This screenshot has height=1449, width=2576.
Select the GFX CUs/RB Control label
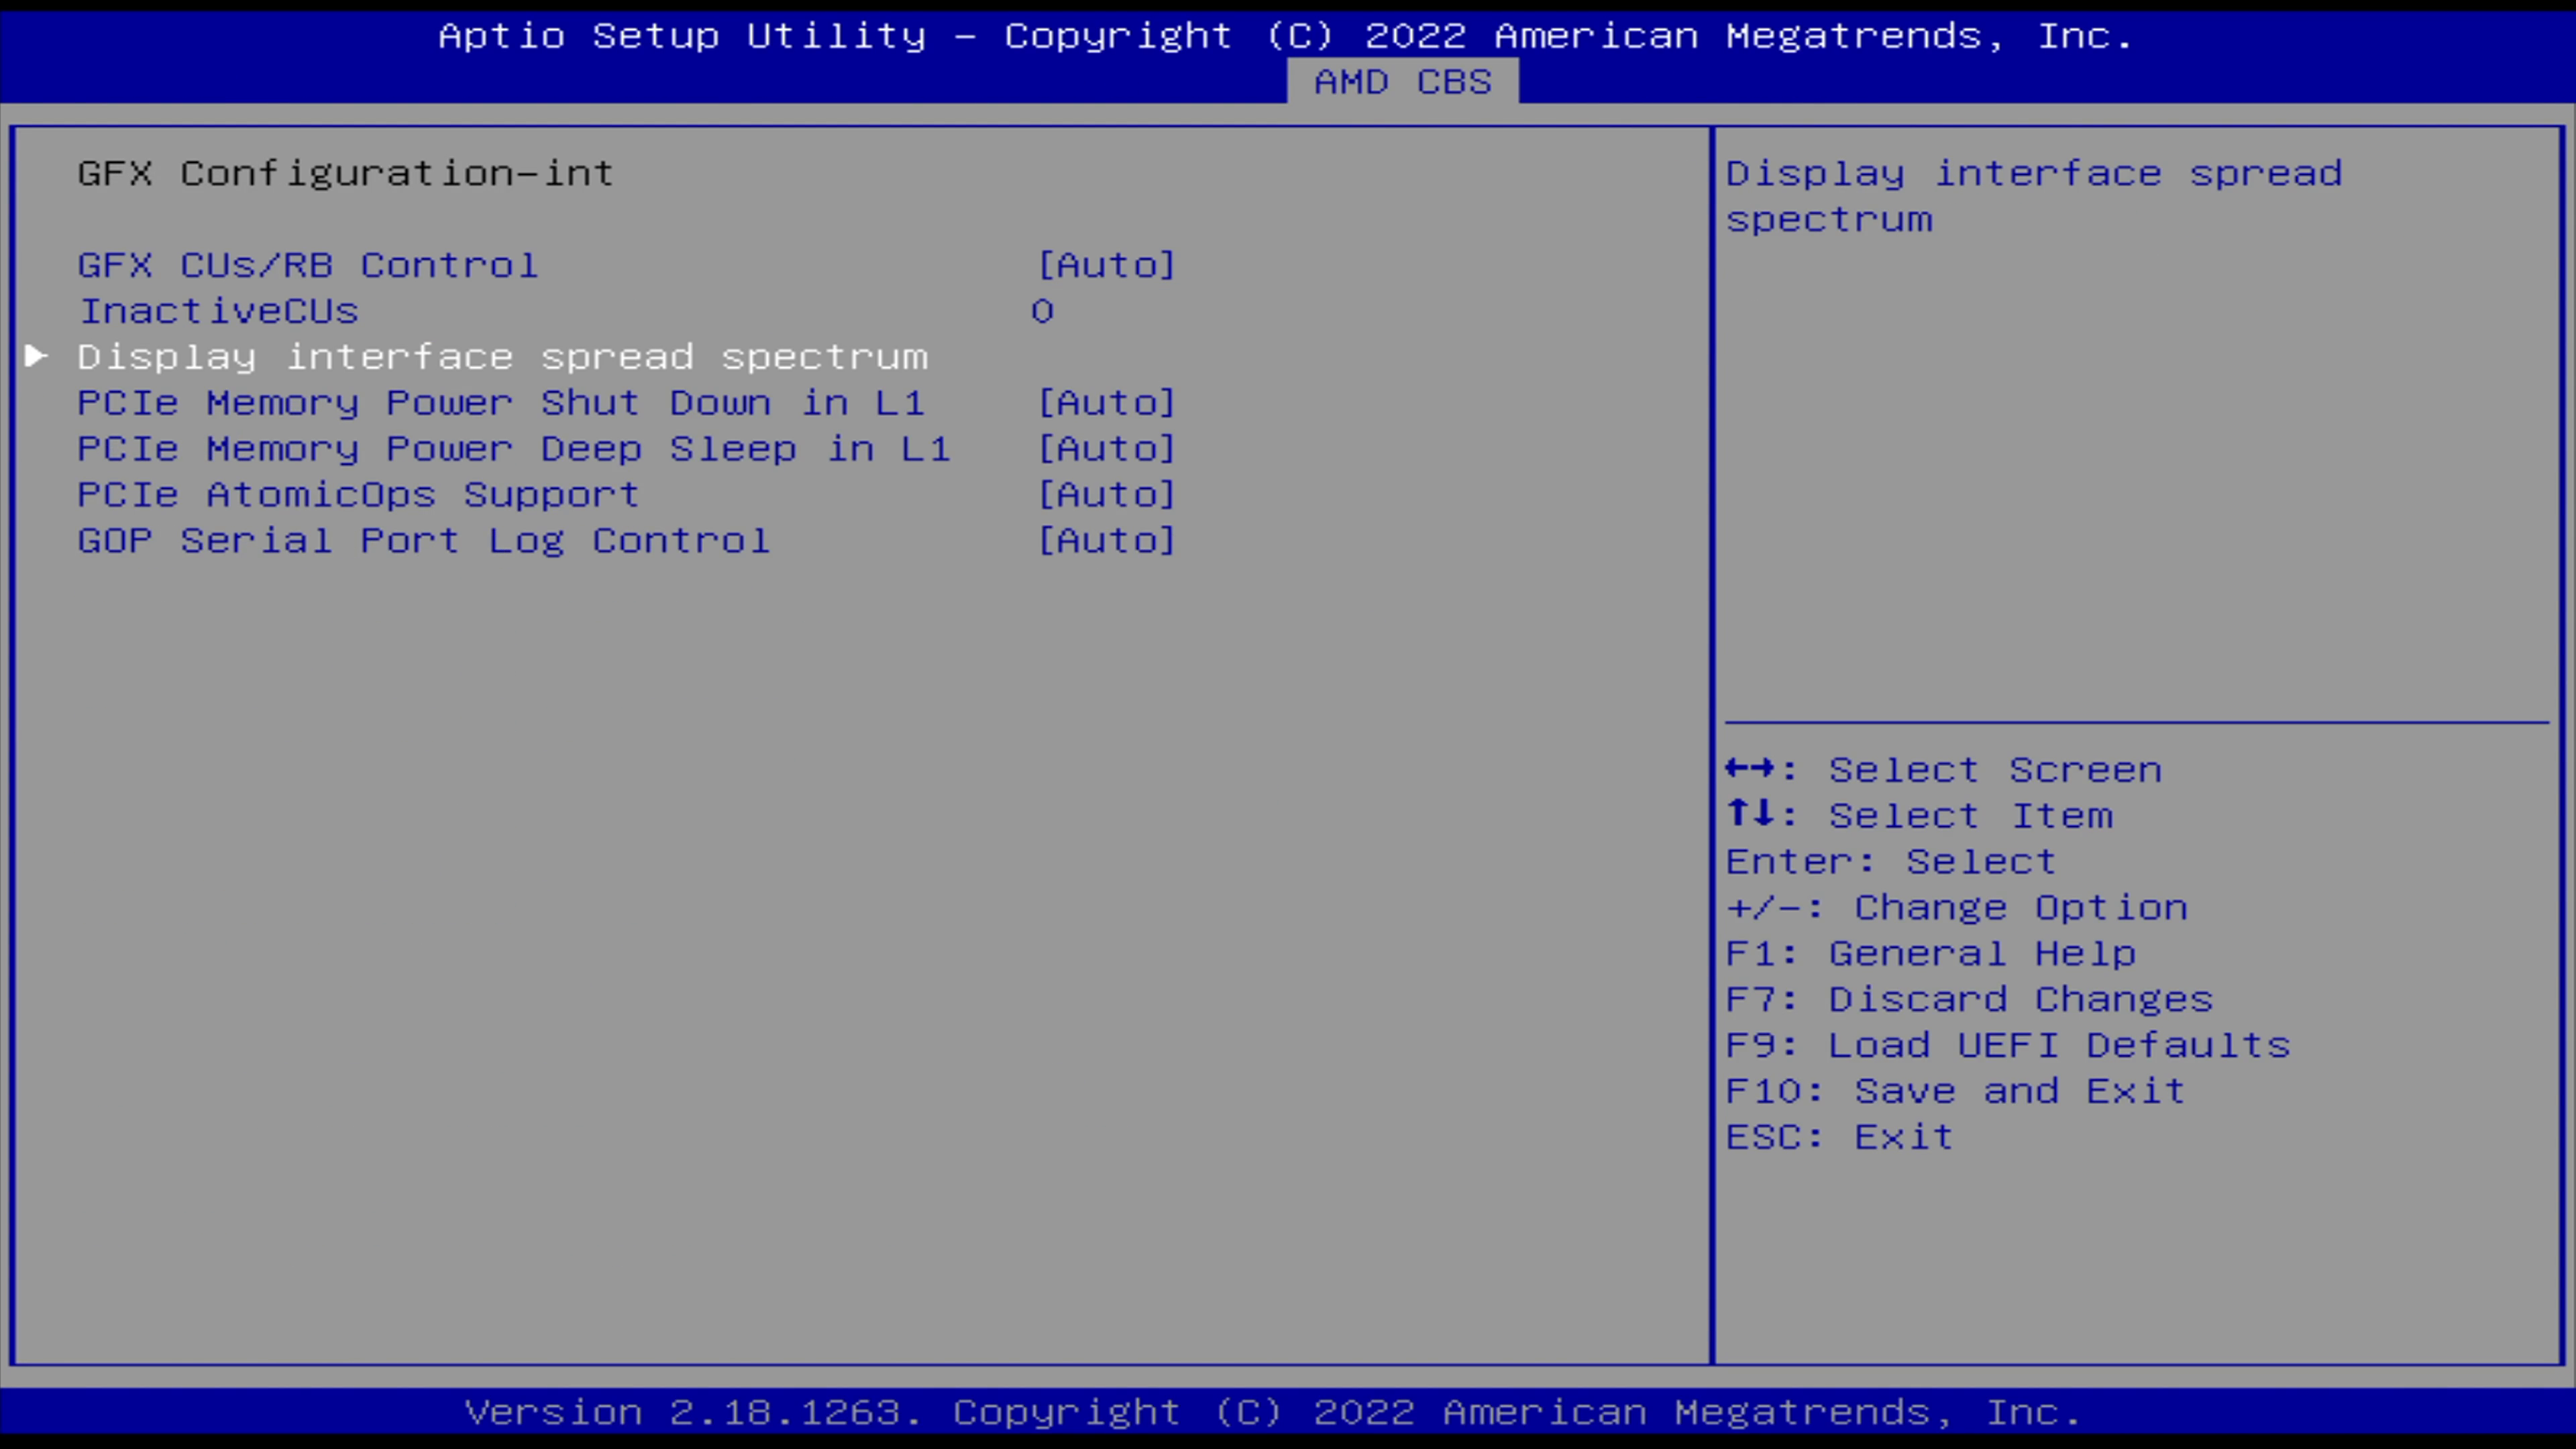tap(308, 265)
